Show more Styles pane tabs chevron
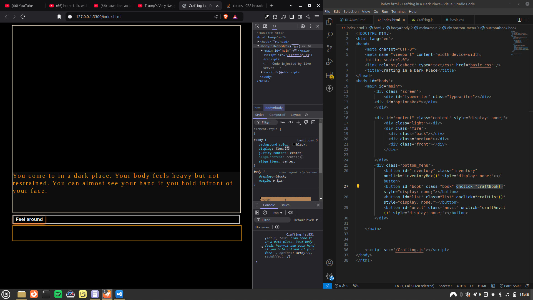This screenshot has height=300, width=533. tap(306, 115)
